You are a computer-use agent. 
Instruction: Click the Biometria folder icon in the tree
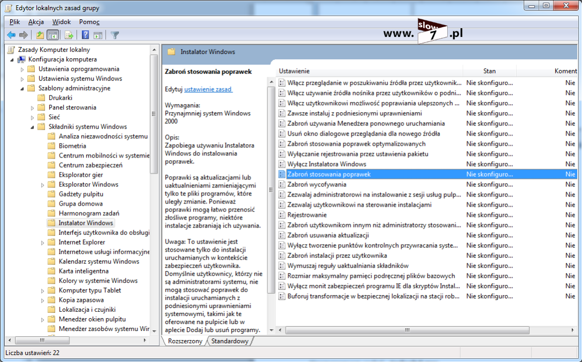coord(51,146)
